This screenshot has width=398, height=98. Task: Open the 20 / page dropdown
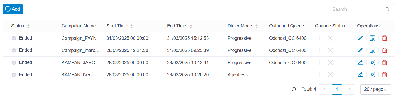pos(376,89)
